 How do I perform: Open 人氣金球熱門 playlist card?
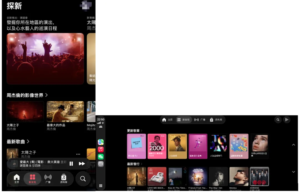click(218, 146)
